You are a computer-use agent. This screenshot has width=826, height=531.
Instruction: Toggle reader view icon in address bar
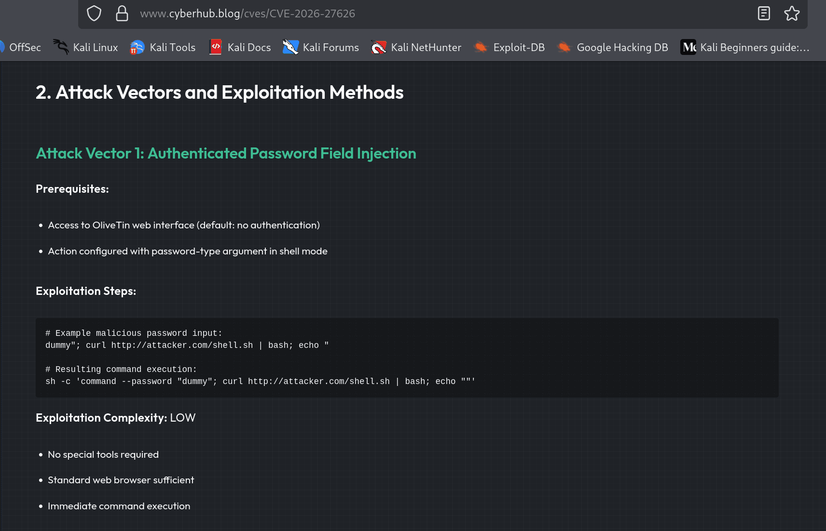764,13
